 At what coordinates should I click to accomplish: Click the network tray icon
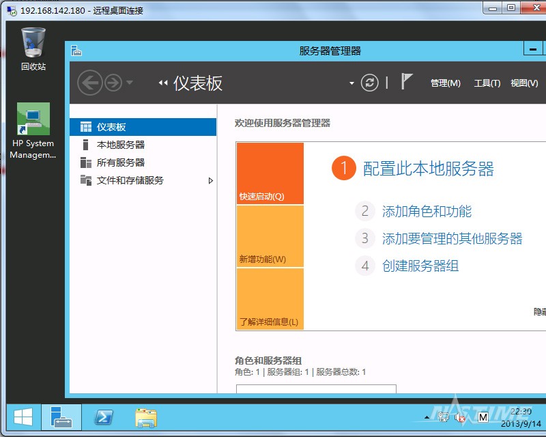tap(443, 417)
